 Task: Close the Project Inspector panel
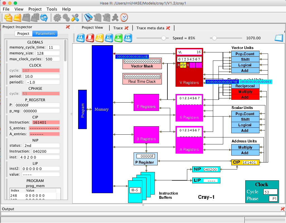68,27
